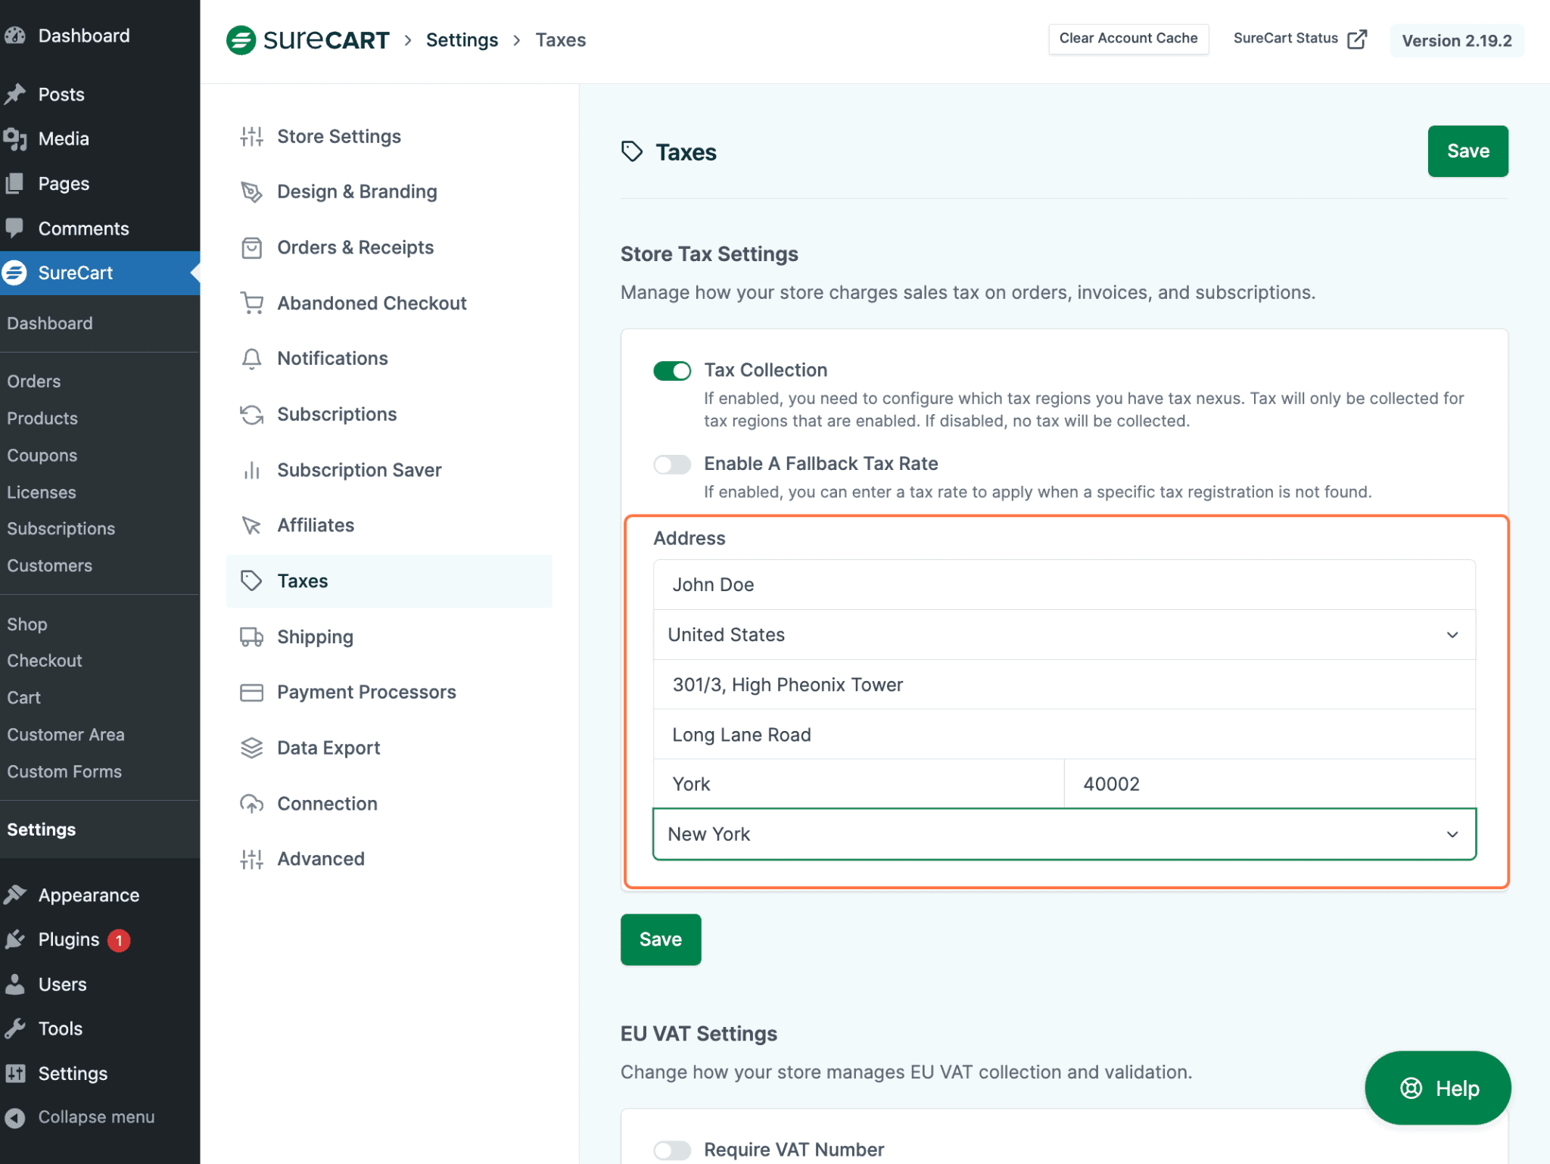Click the Data Export layers icon
Screen dimensions: 1550x1164
pos(251,749)
